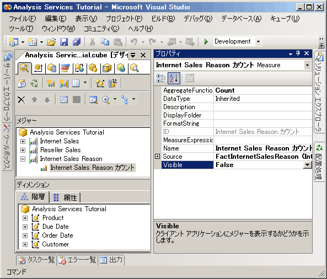
Task: Open the データベース(A) menu
Action: (242, 19)
